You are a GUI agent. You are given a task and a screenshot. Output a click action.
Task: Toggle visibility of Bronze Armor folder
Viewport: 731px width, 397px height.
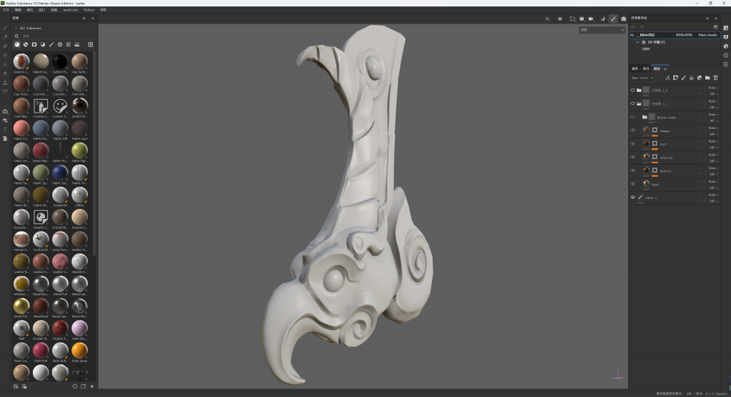[x=632, y=117]
